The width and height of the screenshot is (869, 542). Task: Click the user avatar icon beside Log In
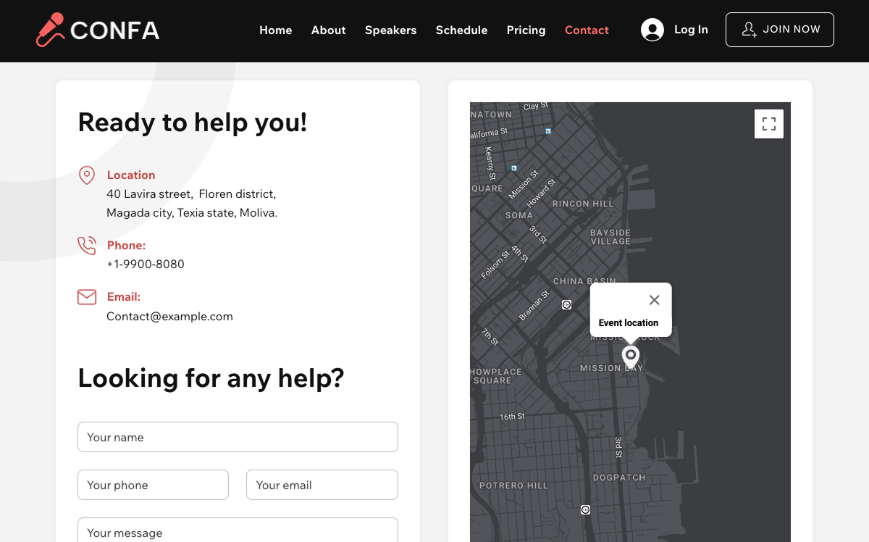point(652,30)
